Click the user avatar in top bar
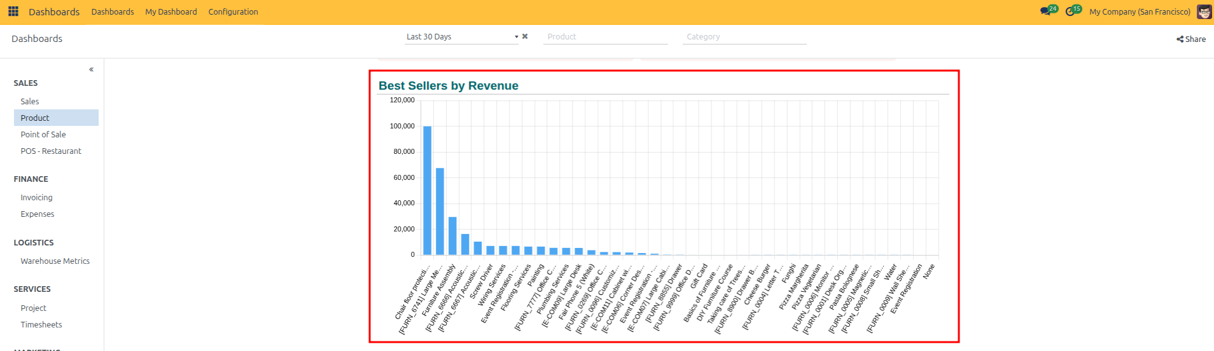 point(1204,11)
